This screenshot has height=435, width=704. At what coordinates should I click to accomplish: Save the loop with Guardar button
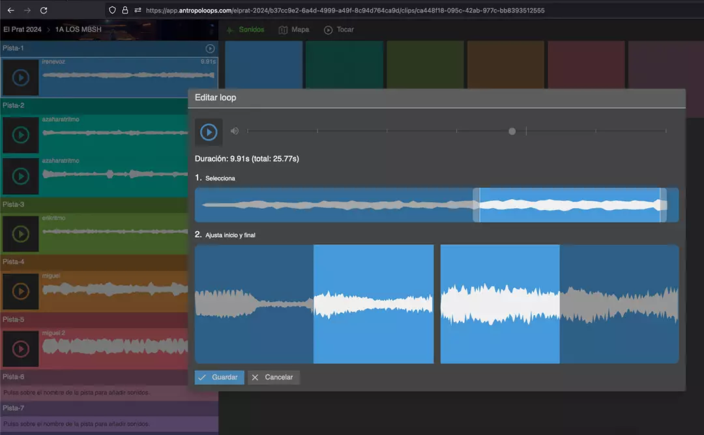point(219,378)
